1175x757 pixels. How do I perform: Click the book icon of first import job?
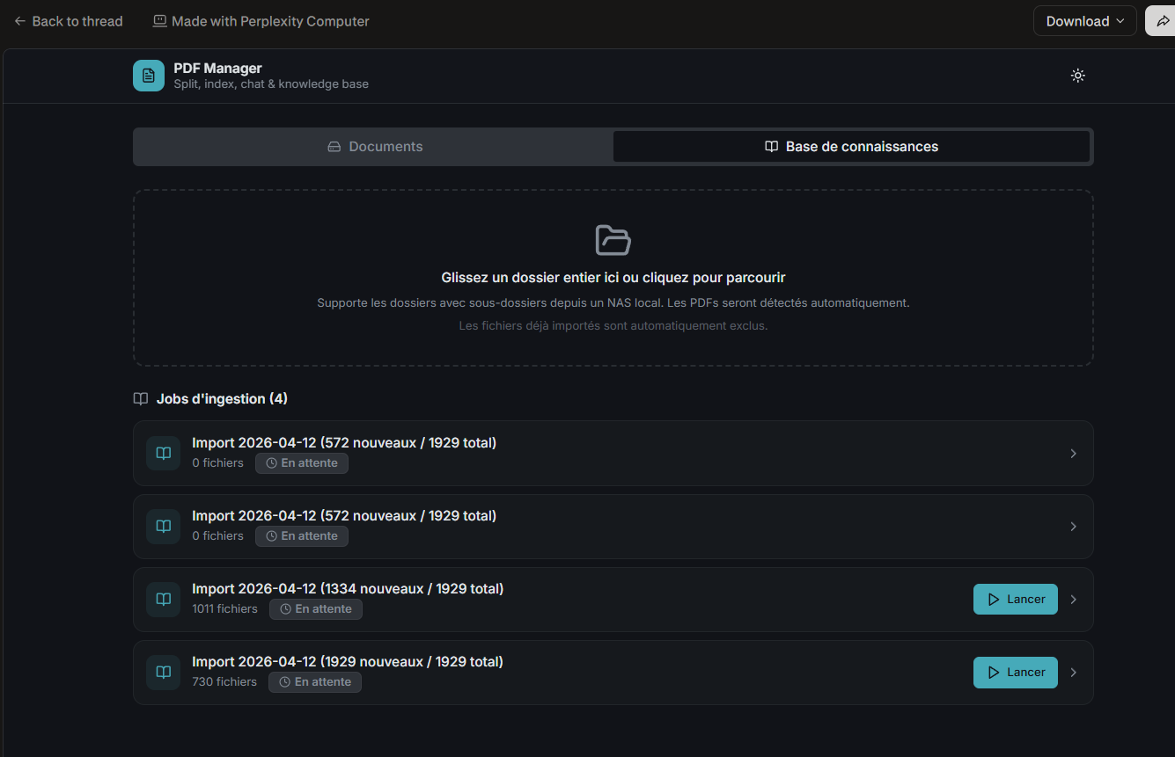click(x=163, y=454)
